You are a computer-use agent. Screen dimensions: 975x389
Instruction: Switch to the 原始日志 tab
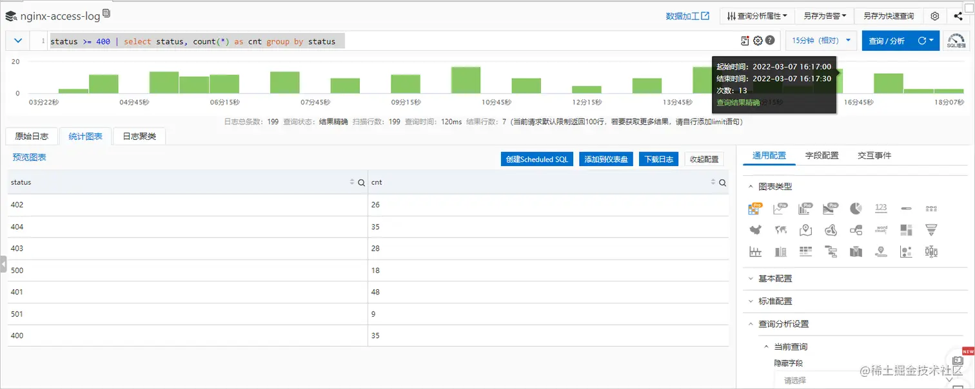[x=32, y=136]
